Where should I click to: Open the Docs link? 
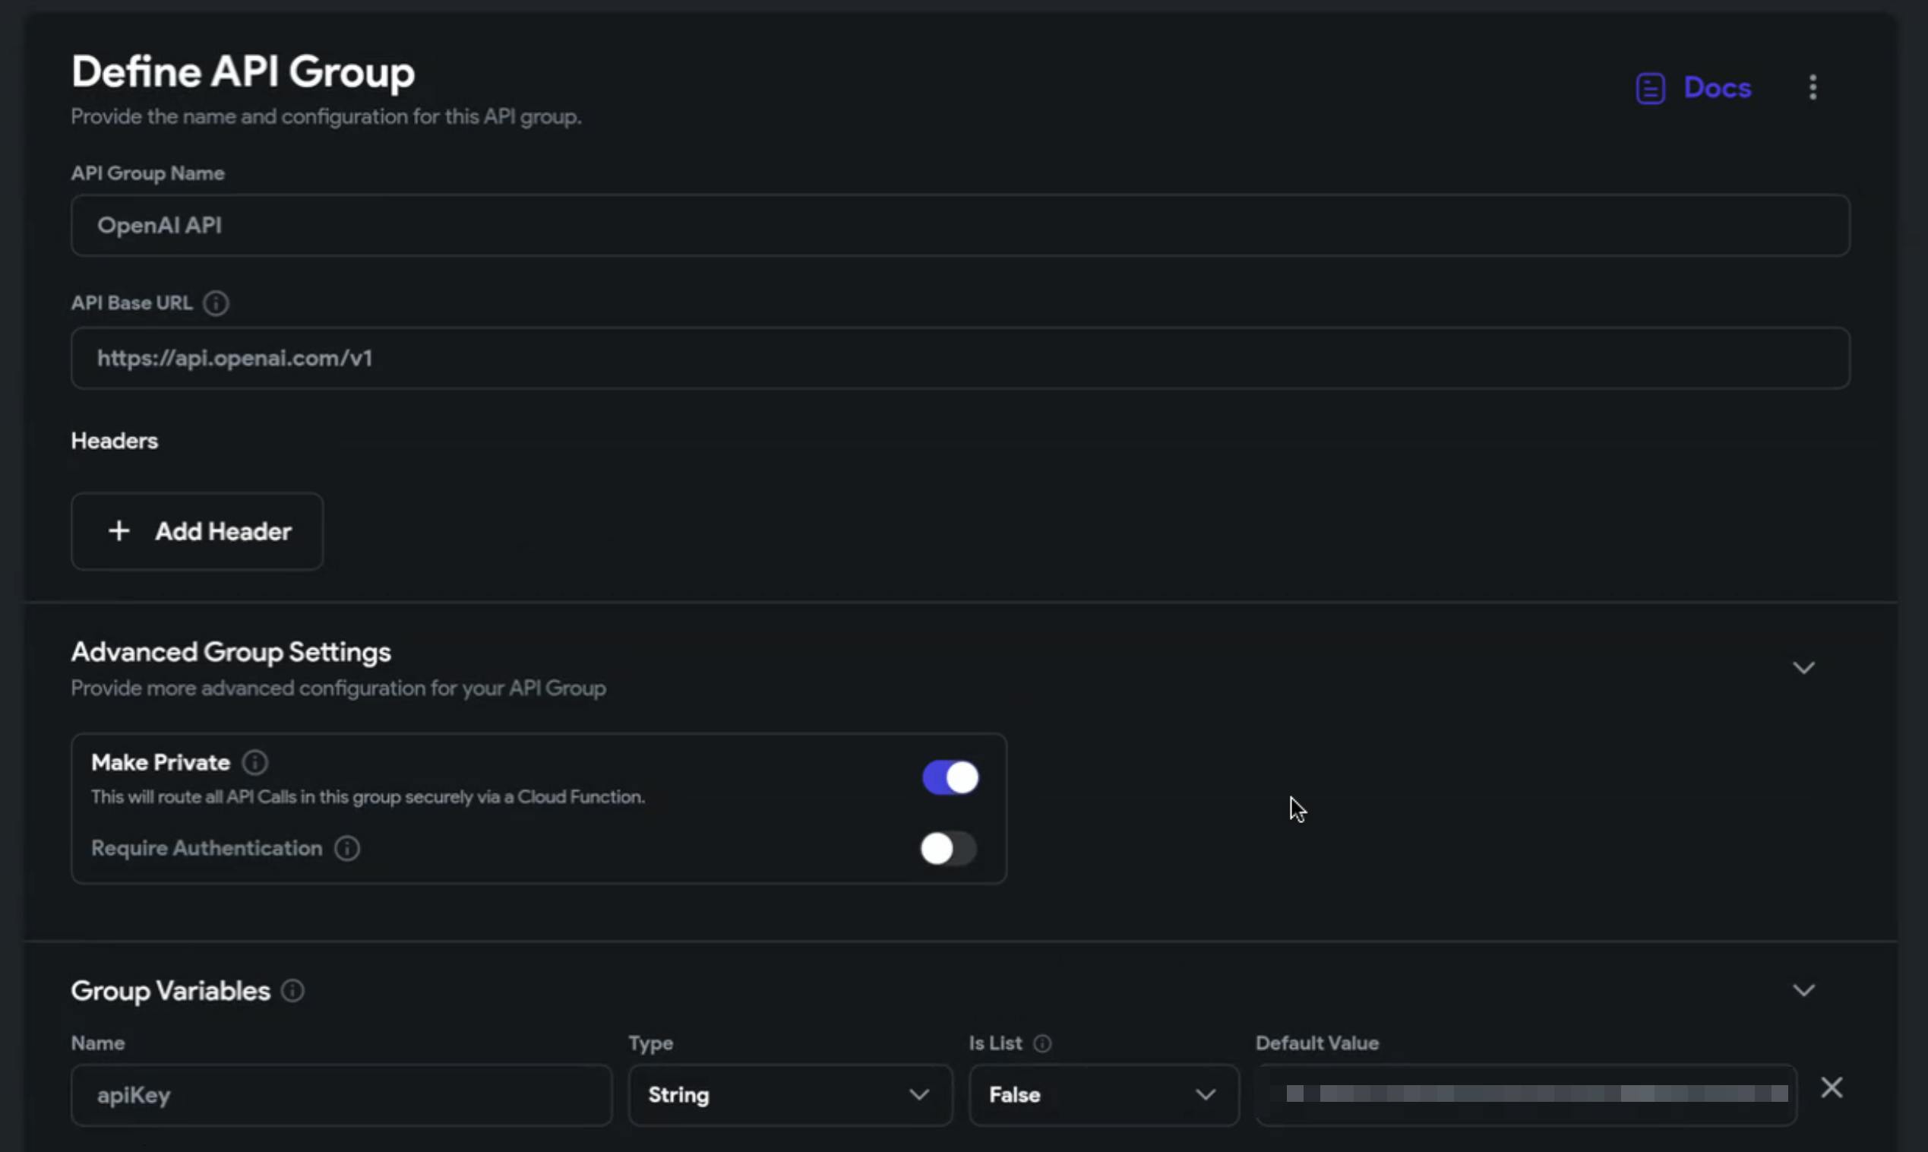[x=1716, y=87]
